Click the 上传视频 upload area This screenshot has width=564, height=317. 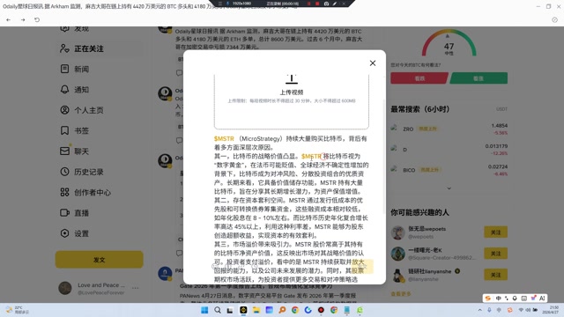click(x=292, y=102)
